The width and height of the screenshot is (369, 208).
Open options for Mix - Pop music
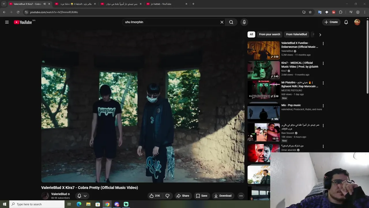pos(323,106)
